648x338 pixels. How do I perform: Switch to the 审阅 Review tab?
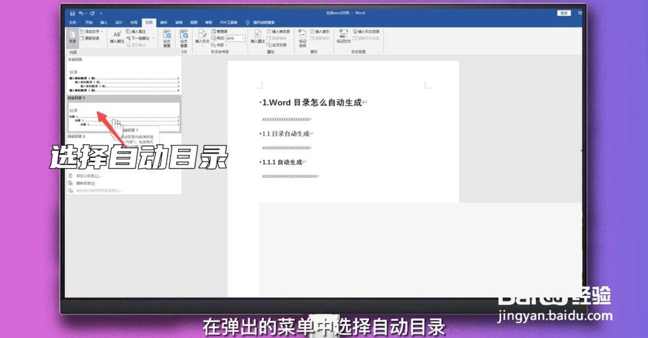pyautogui.click(x=179, y=22)
